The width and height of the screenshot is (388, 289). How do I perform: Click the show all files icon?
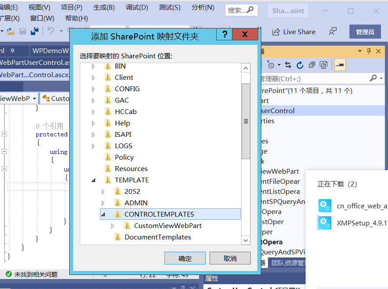click(324, 65)
